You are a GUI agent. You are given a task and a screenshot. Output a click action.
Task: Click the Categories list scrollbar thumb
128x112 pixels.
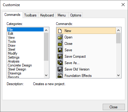pos(46,47)
